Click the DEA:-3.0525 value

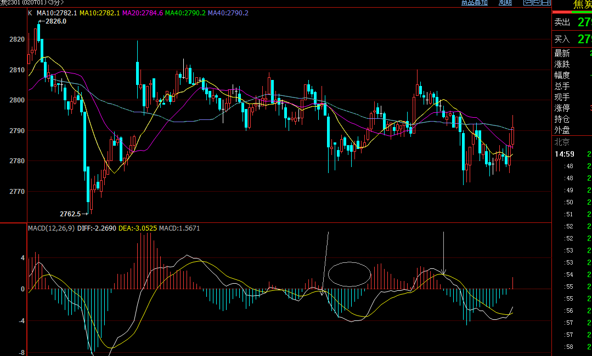(137, 228)
